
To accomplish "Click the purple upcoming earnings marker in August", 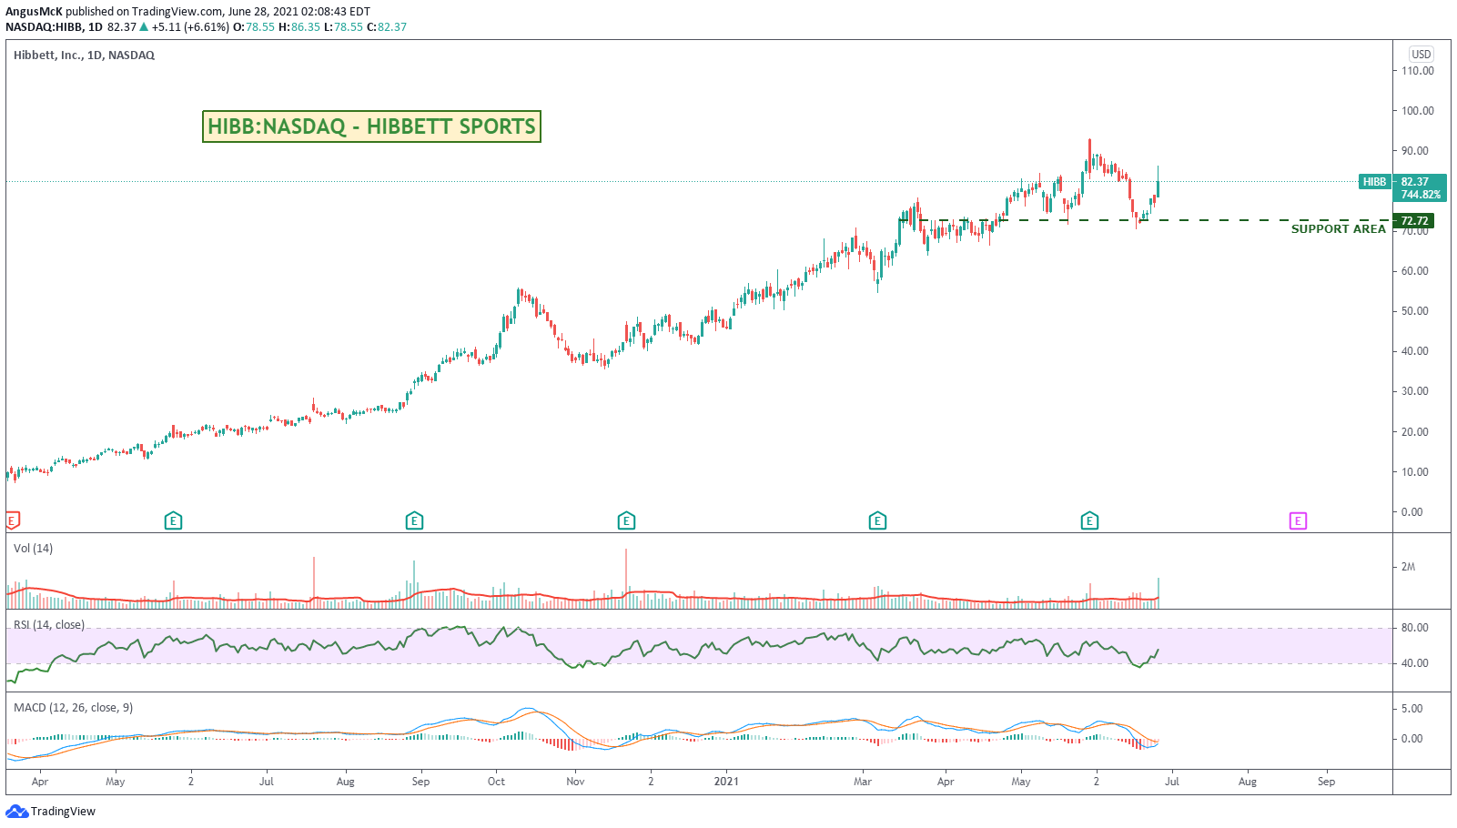I will [x=1298, y=520].
